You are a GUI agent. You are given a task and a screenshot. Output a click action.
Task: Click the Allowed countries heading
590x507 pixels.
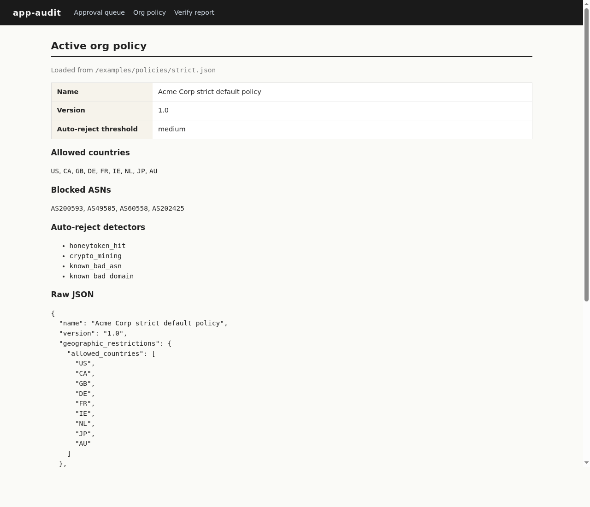90,153
